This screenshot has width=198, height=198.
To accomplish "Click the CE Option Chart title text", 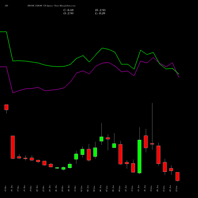I will 51,6.
